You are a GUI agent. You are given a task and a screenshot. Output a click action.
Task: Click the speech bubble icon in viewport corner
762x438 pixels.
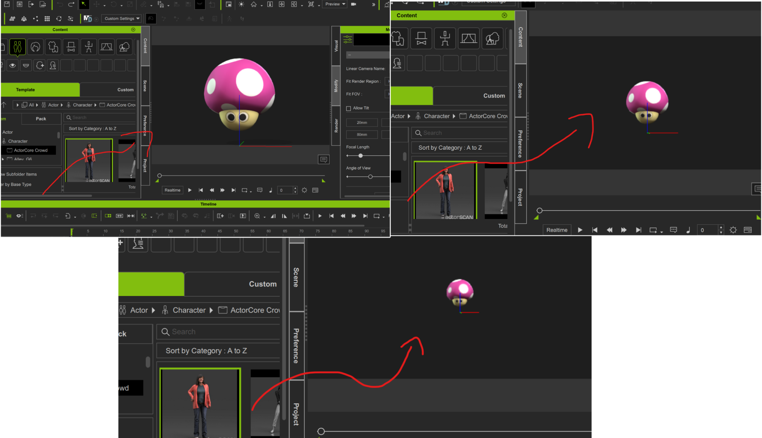323,159
